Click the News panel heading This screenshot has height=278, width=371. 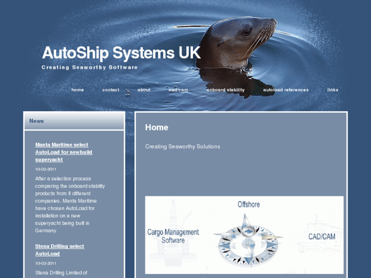coord(36,121)
